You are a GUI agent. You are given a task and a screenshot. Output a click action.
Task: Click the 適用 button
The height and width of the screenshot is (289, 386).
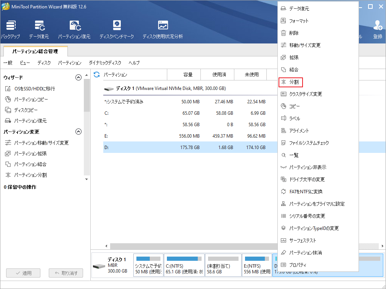click(23, 273)
